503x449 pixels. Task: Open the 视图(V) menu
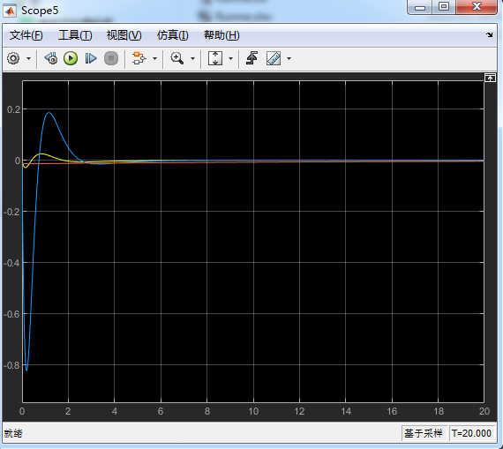coord(124,35)
